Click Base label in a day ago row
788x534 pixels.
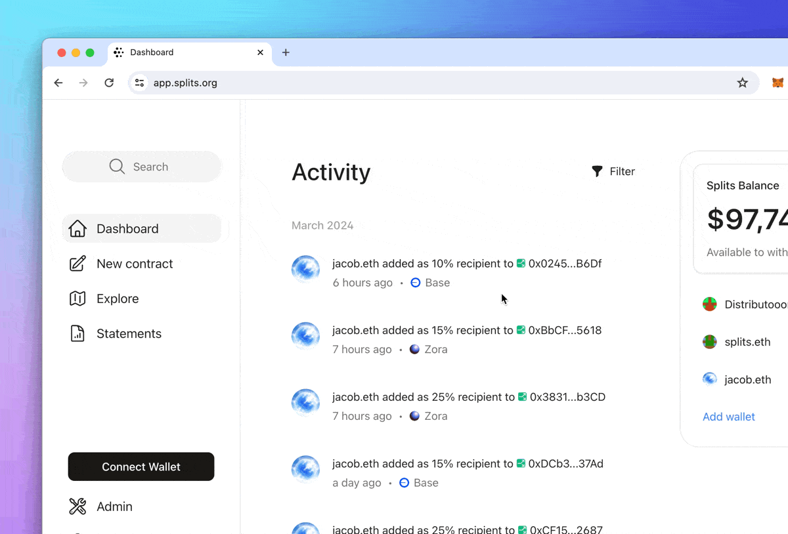click(426, 483)
